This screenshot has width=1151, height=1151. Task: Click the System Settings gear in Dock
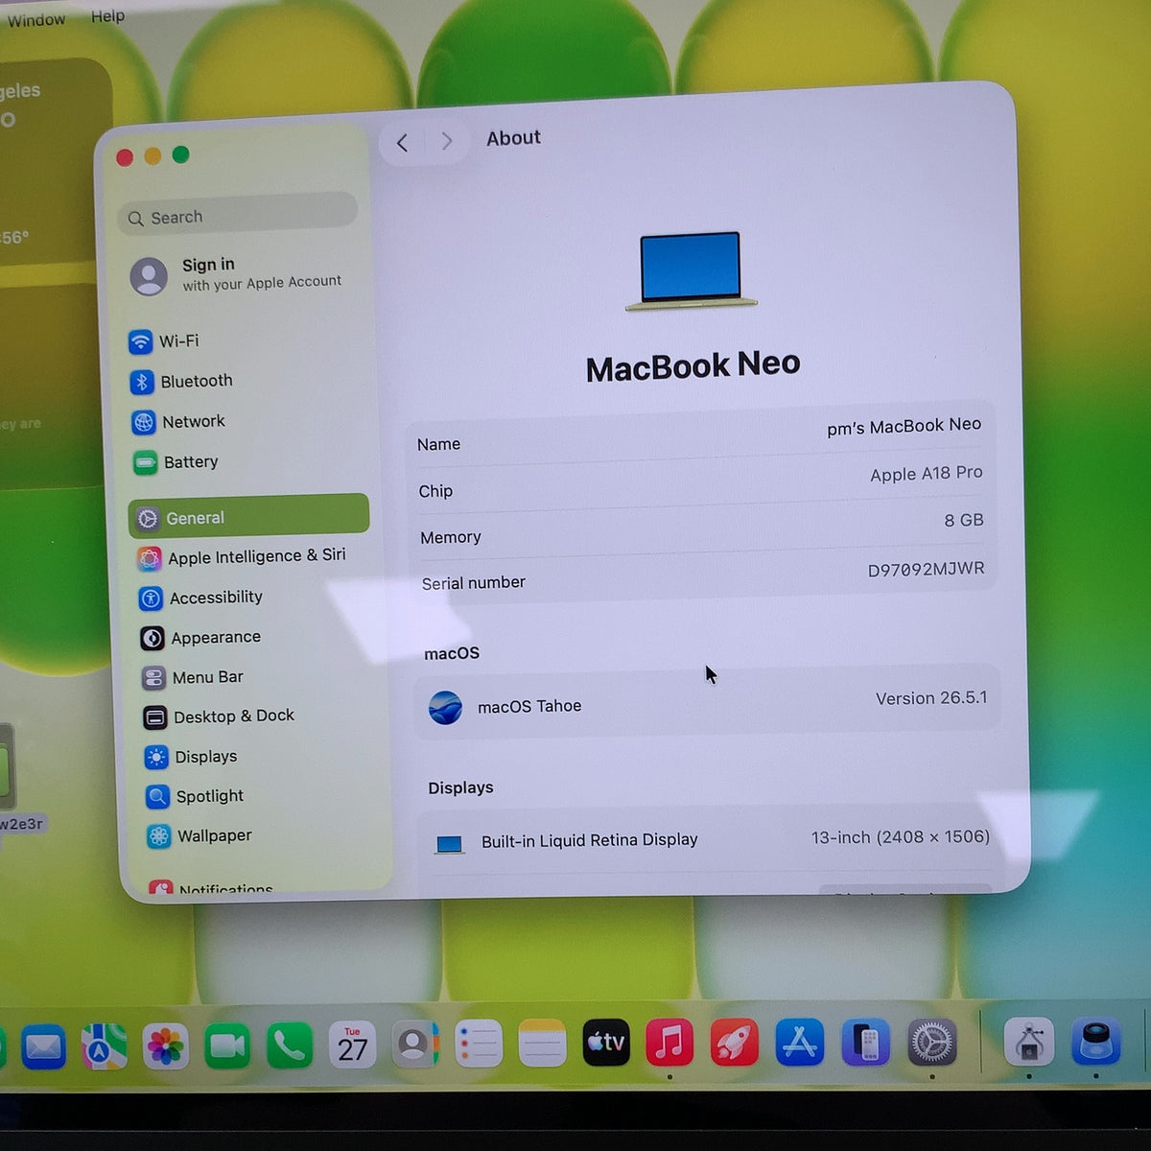coord(932,1043)
